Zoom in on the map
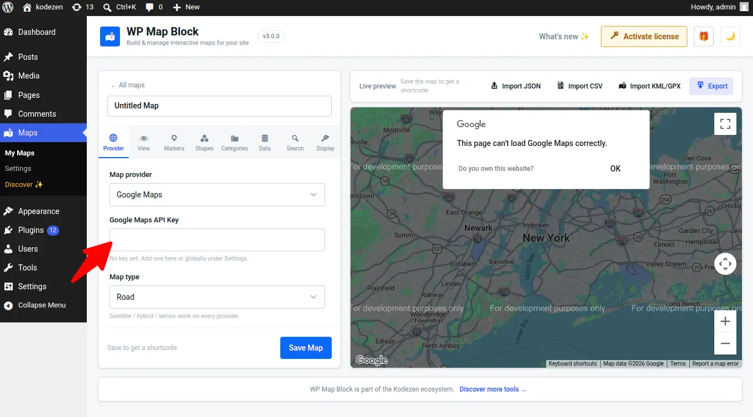The height and width of the screenshot is (417, 753). pos(725,321)
